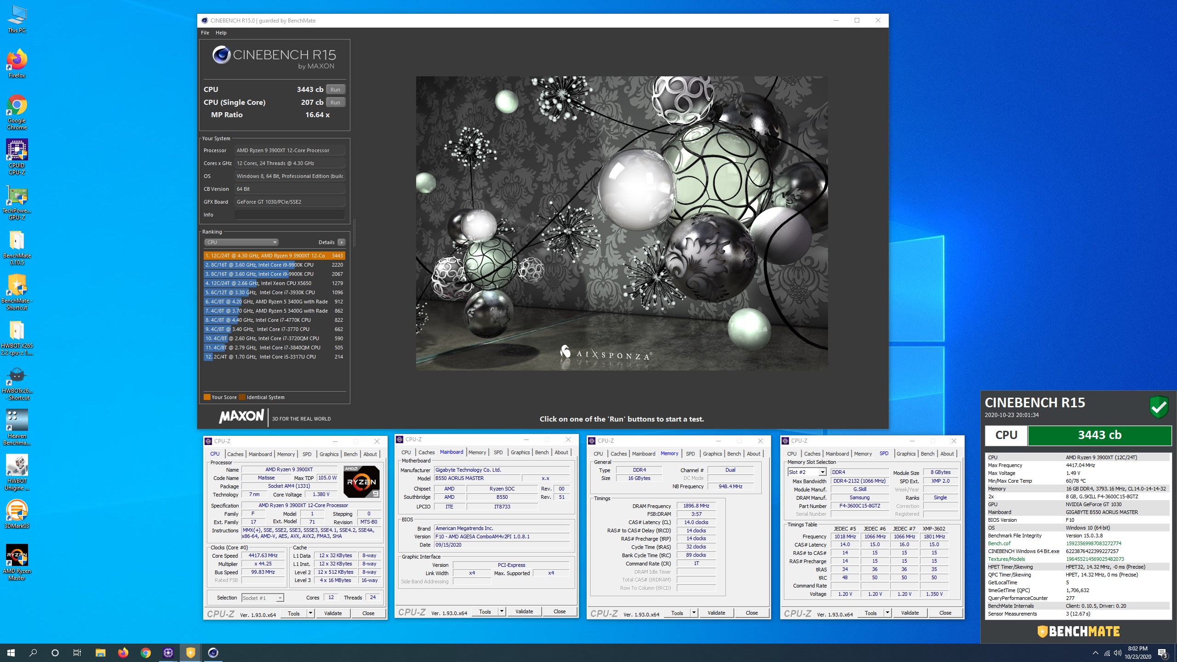The height and width of the screenshot is (662, 1177).
Task: Click Tools arrow in Mainboard CPU-Z window
Action: [502, 611]
